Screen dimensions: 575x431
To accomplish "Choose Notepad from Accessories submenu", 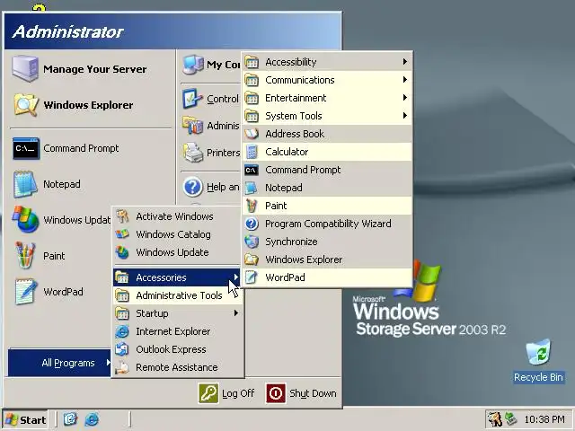I will [x=327, y=188].
